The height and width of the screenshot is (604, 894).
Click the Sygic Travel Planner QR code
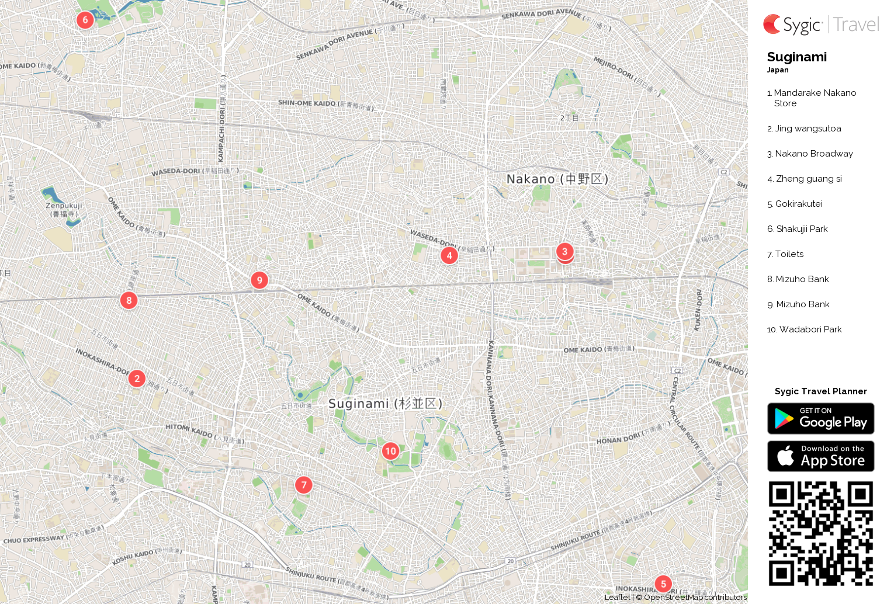click(x=821, y=533)
